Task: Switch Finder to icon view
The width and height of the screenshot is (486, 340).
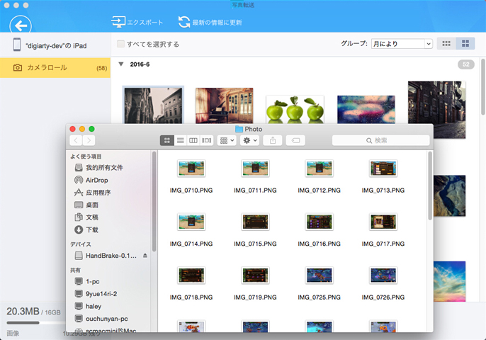Action: coord(166,140)
